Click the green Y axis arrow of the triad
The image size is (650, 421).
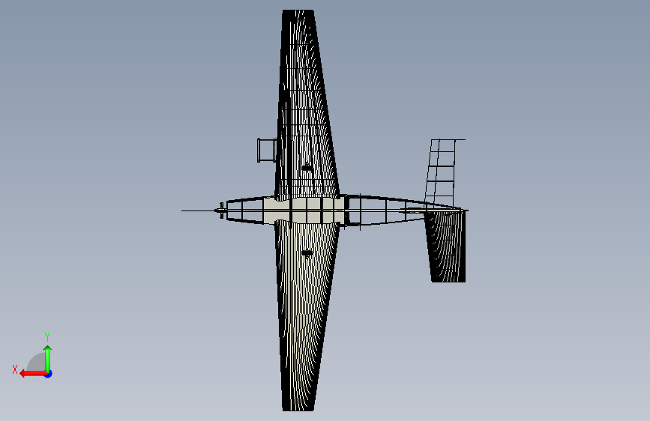[x=48, y=358]
